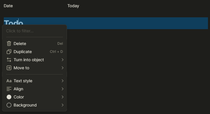Click the filled Color circle swatch
Image resolution: width=210 pixels, height=114 pixels.
9,97
